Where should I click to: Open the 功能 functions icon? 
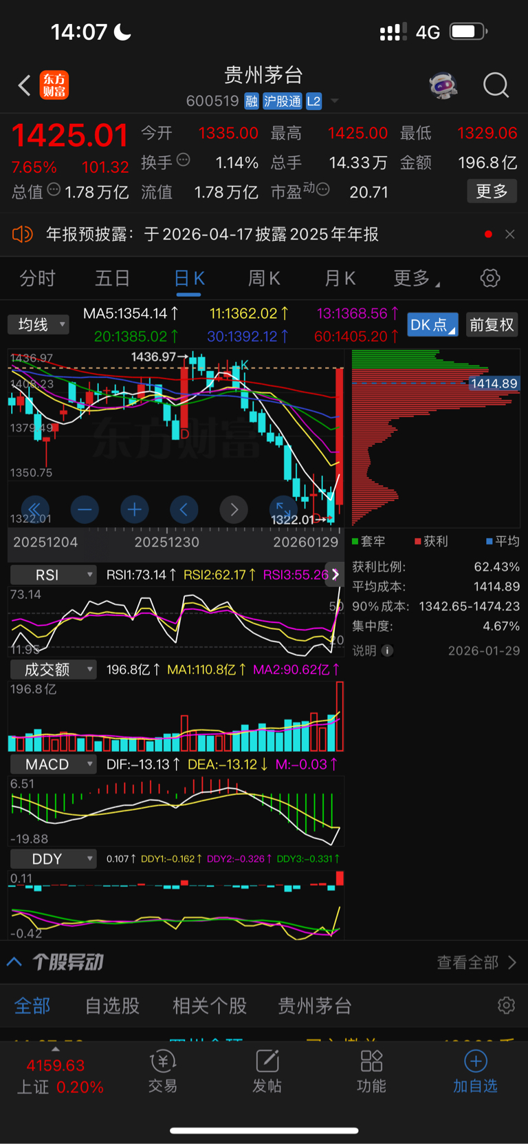tap(371, 1071)
